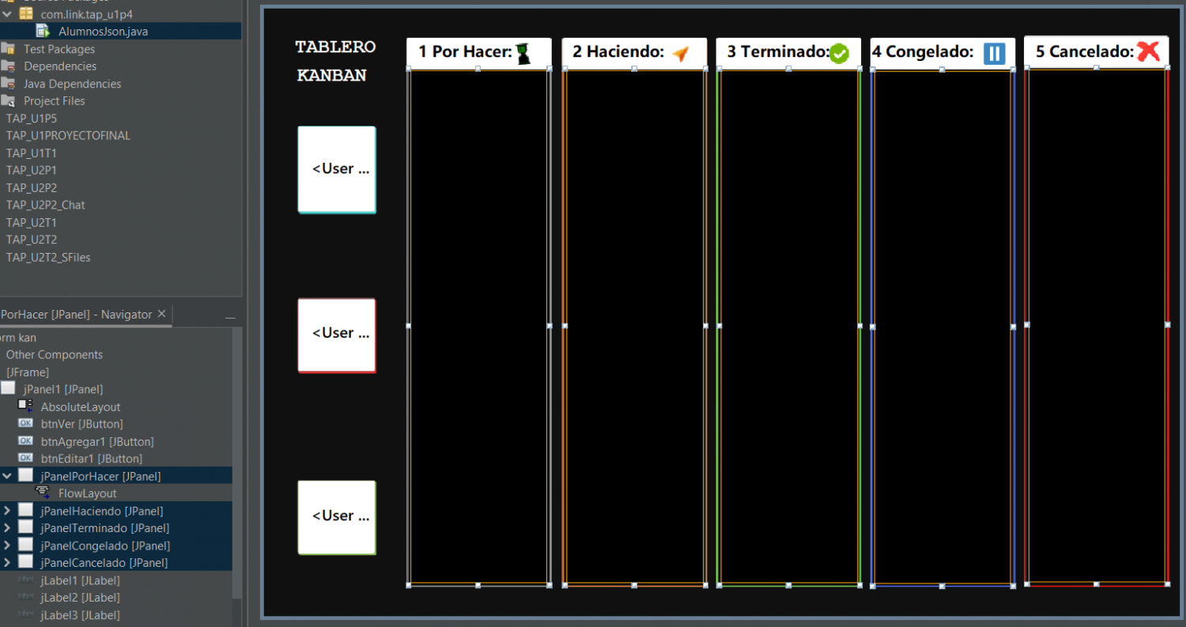1186x627 pixels.
Task: Minimize the Navigator panel
Action: (230, 316)
